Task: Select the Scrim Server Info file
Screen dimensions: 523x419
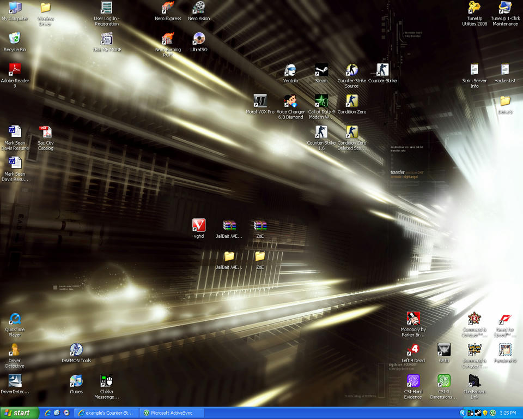Action: pyautogui.click(x=475, y=76)
